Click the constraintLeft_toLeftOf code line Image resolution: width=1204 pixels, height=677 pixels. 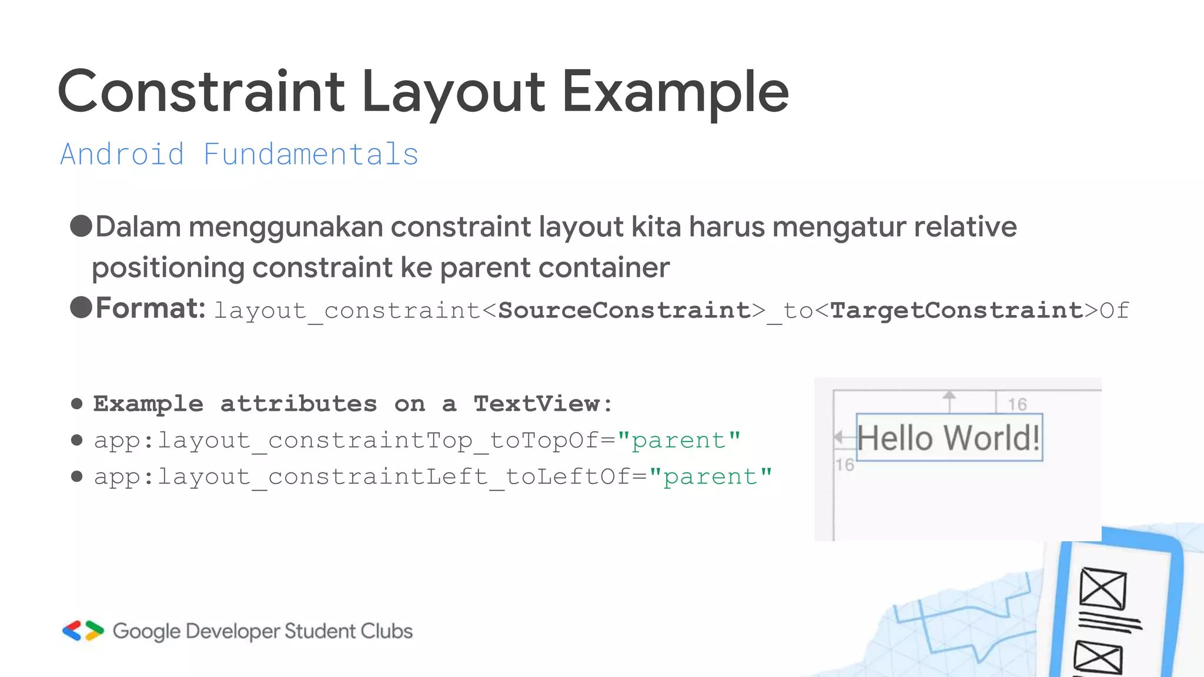[433, 477]
